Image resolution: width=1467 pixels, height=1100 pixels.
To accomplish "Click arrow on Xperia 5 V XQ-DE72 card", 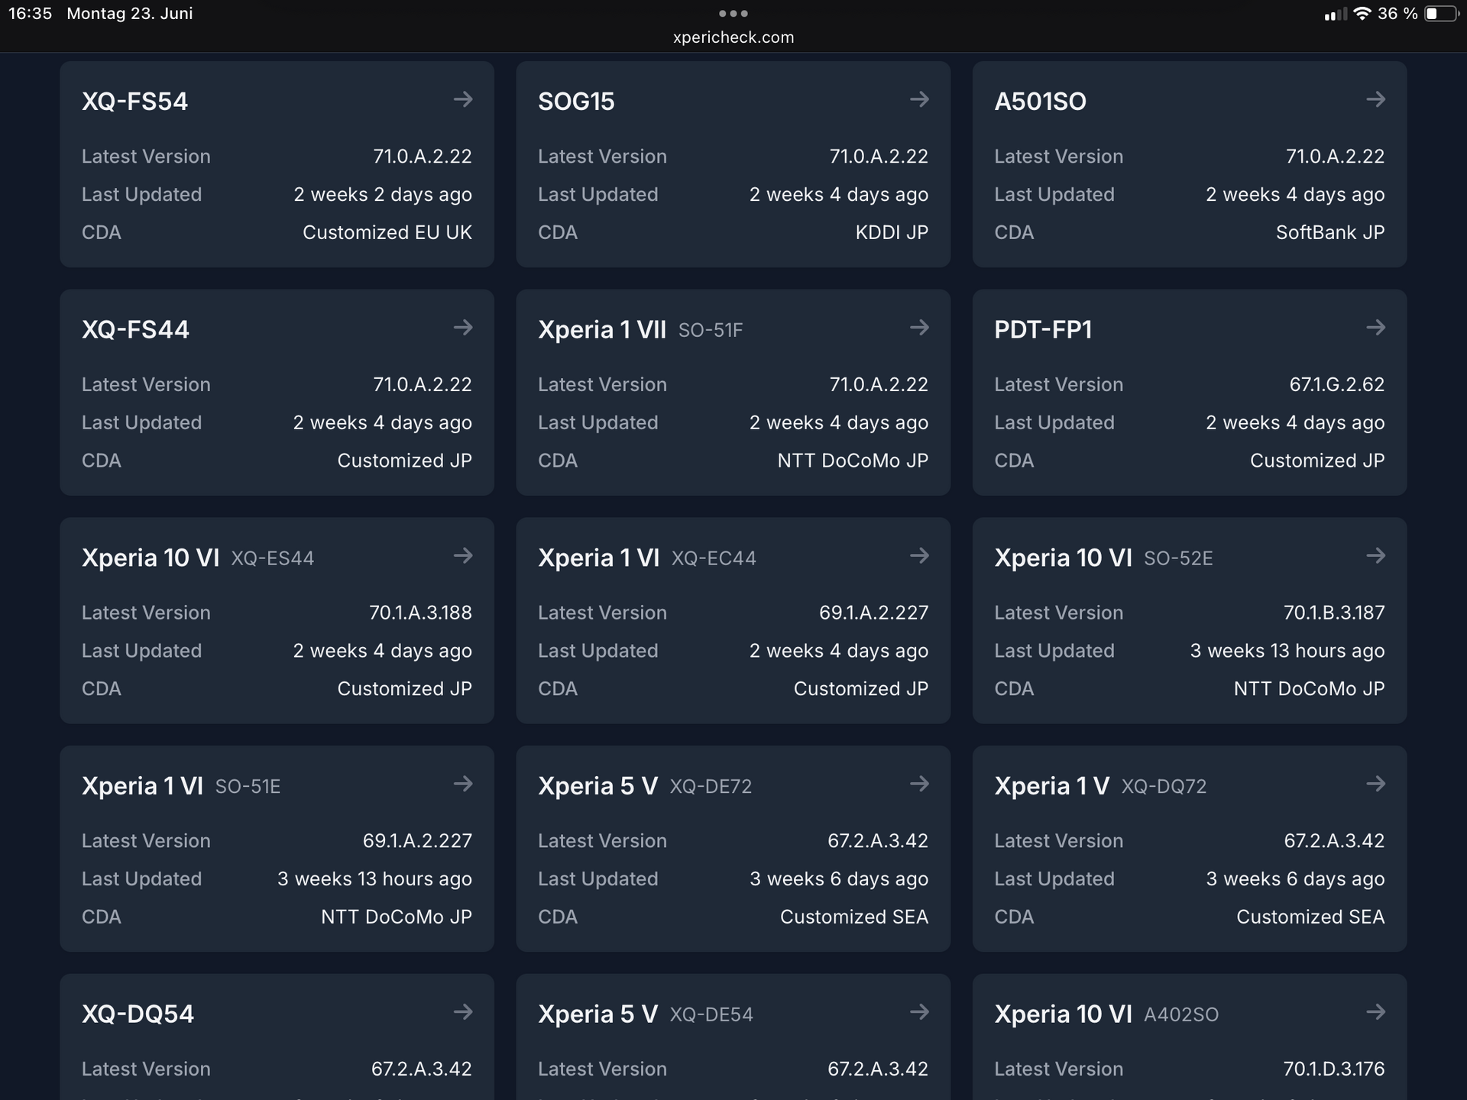I will [x=919, y=784].
